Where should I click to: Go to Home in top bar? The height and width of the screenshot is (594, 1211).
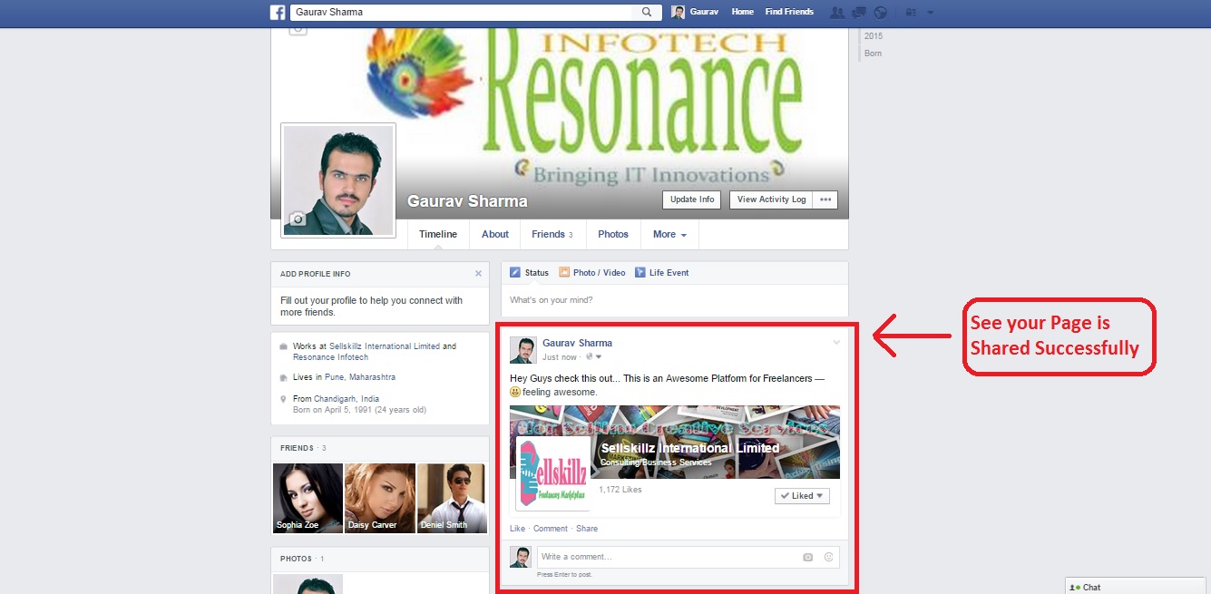742,12
